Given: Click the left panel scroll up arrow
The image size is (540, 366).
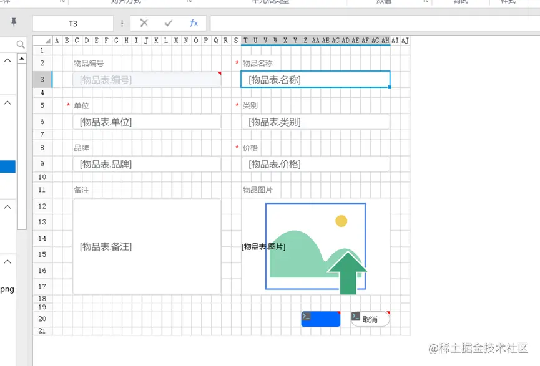Looking at the screenshot, I should tap(22, 59).
